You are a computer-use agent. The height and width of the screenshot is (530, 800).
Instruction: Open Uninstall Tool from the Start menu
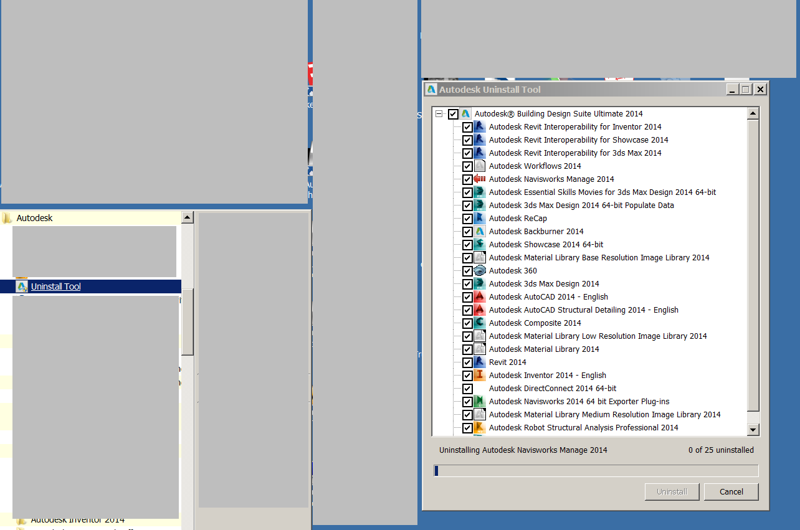55,286
